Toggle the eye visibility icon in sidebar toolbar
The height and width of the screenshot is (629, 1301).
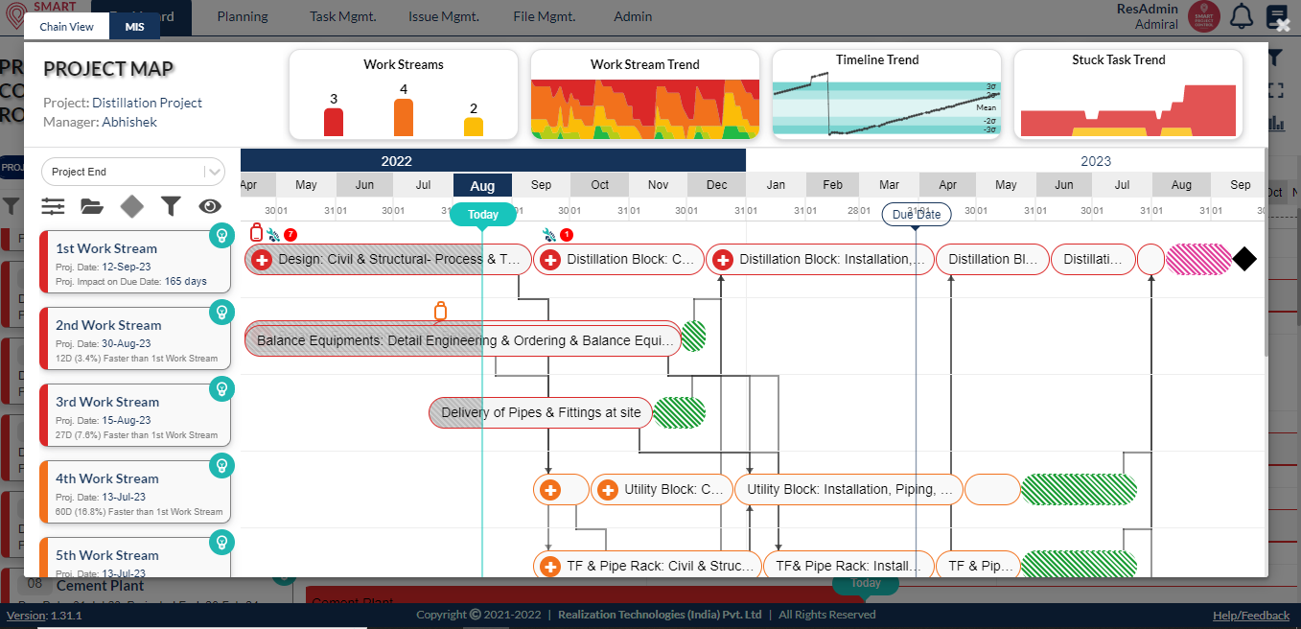coord(210,205)
